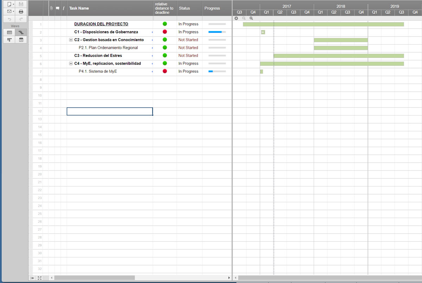The height and width of the screenshot is (283, 422).
Task: Switch to Card view
Action: click(9, 40)
